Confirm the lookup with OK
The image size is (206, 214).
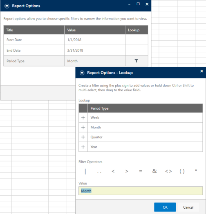tap(165, 207)
